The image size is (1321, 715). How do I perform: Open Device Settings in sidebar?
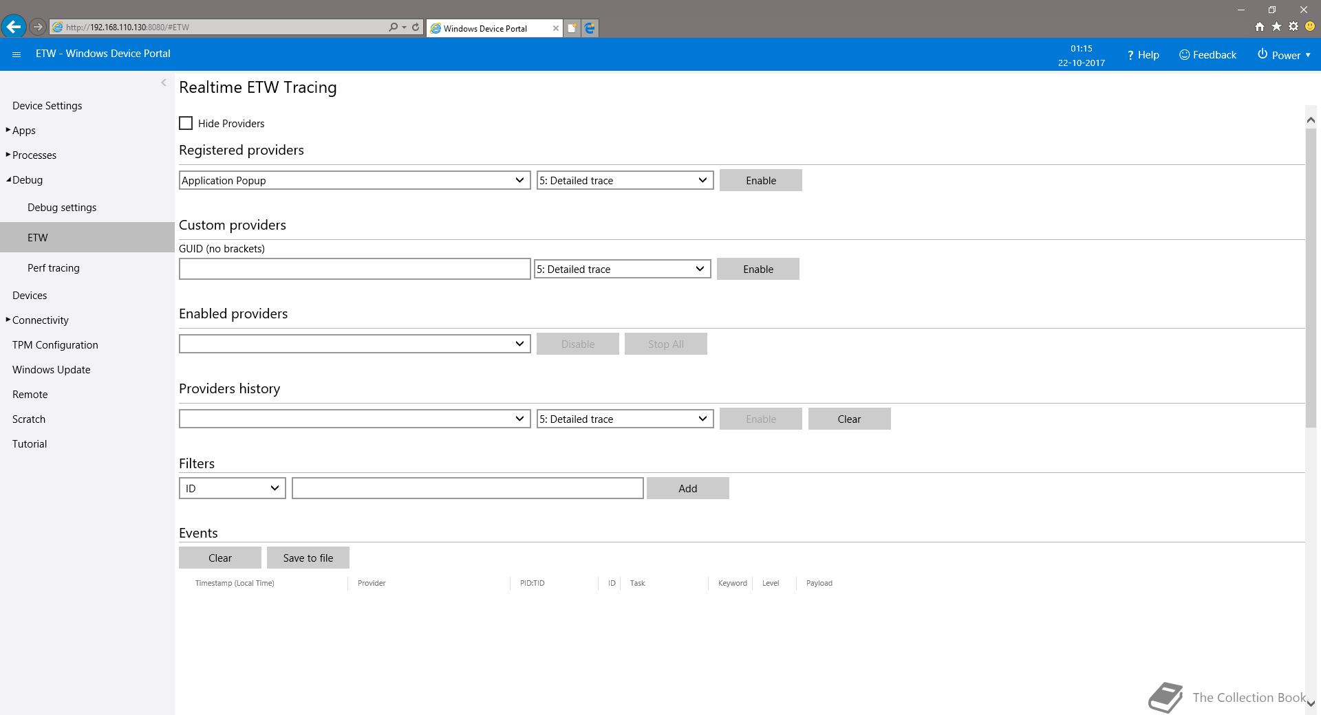[47, 105]
